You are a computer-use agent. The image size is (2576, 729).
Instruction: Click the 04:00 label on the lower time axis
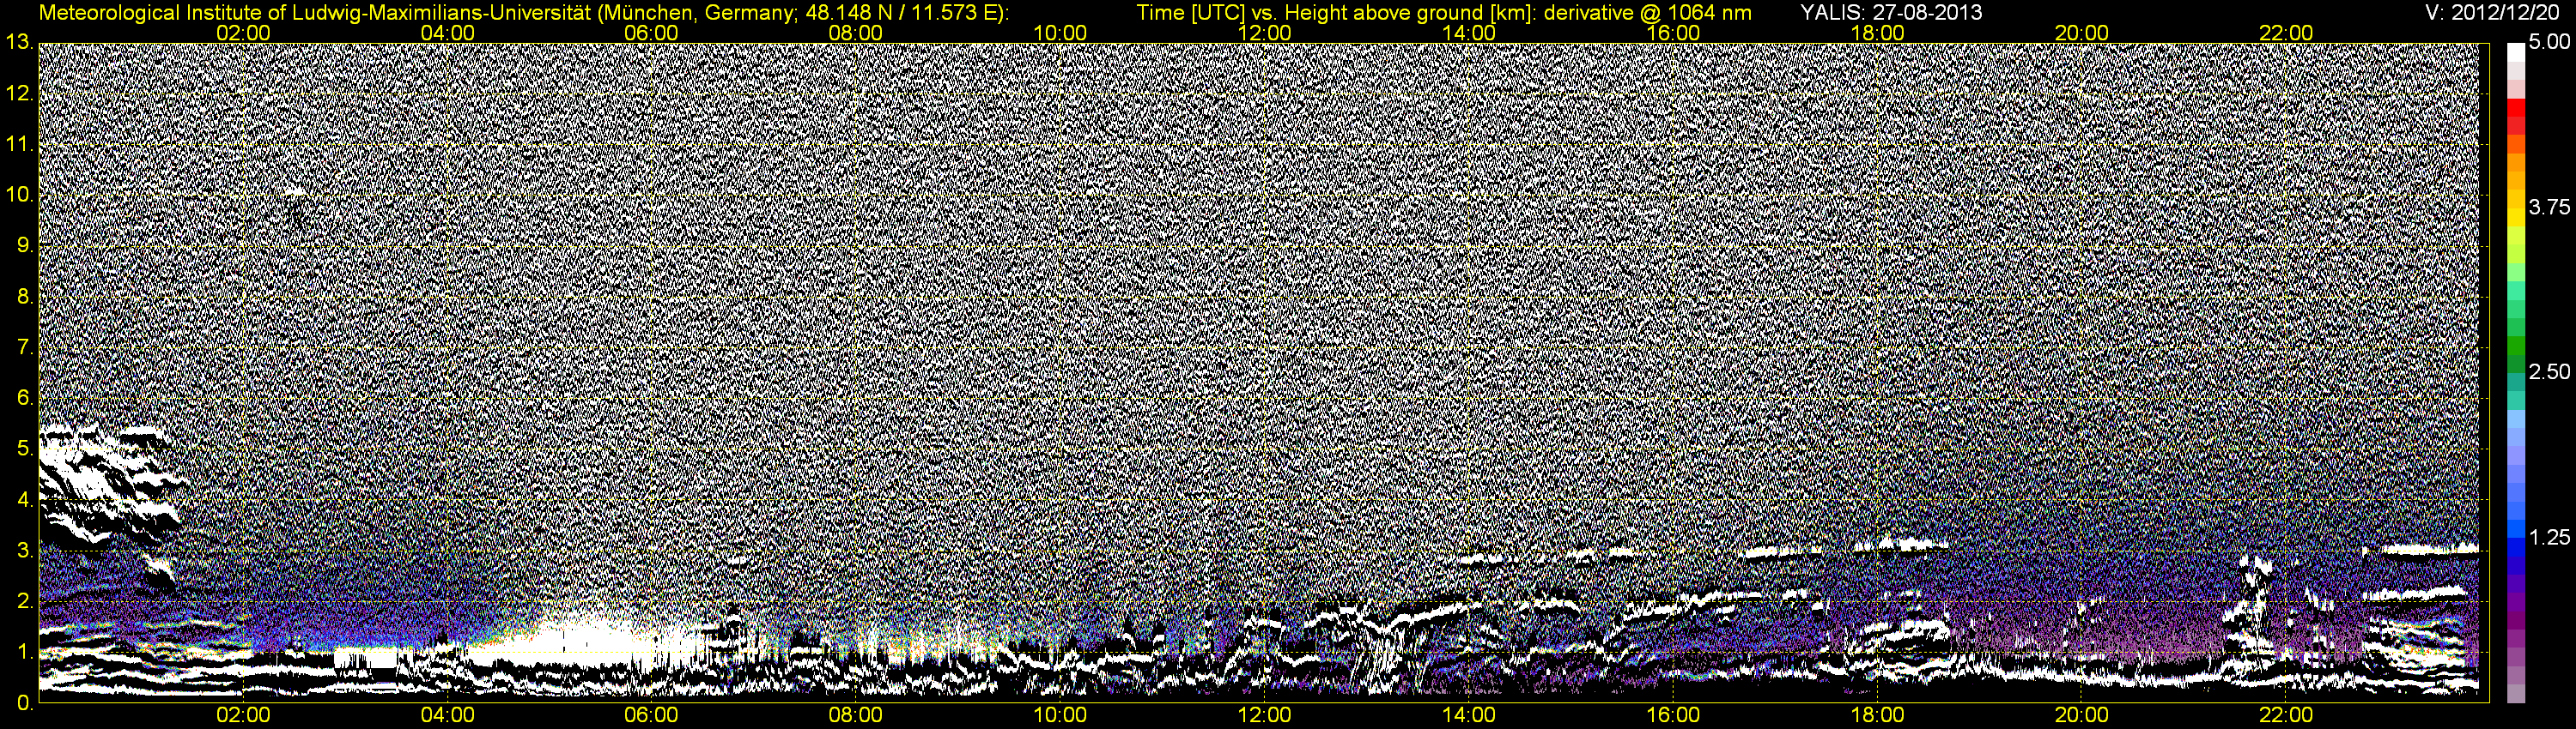pyautogui.click(x=447, y=715)
